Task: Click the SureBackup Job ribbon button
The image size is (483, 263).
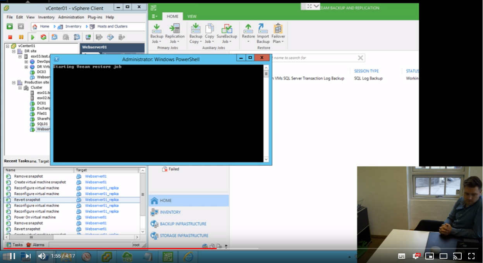Action: click(x=227, y=34)
